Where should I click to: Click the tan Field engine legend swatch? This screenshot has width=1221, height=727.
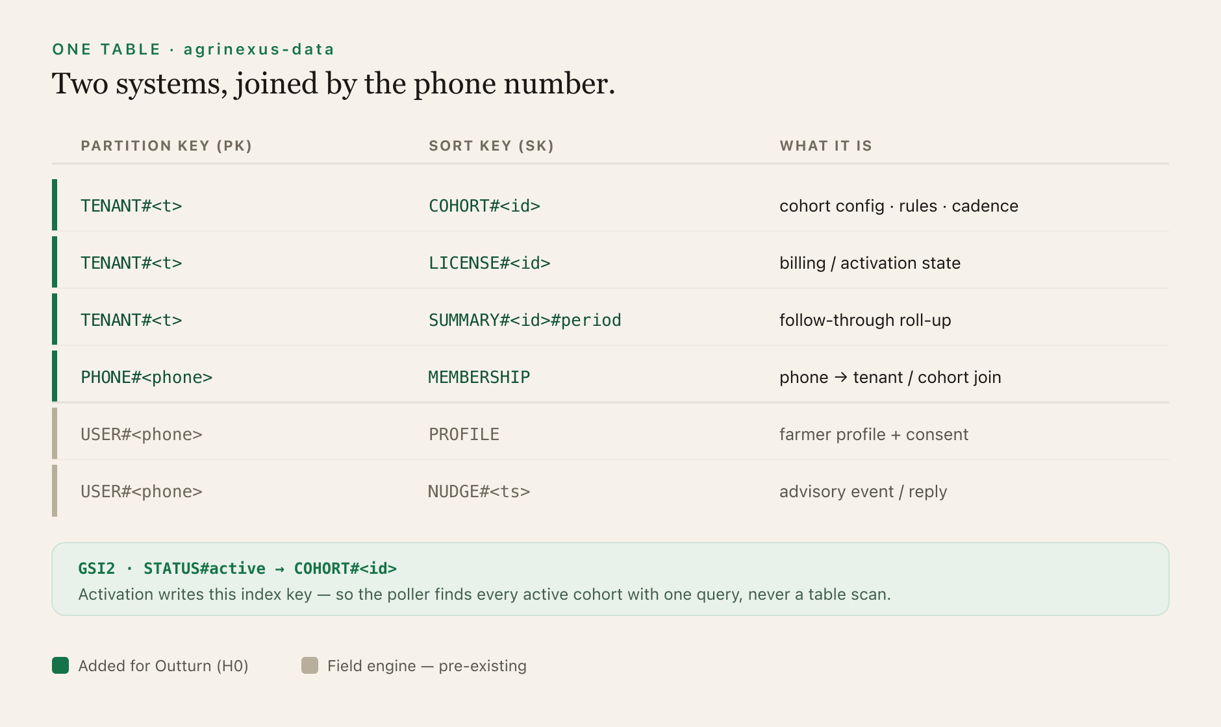(310, 665)
